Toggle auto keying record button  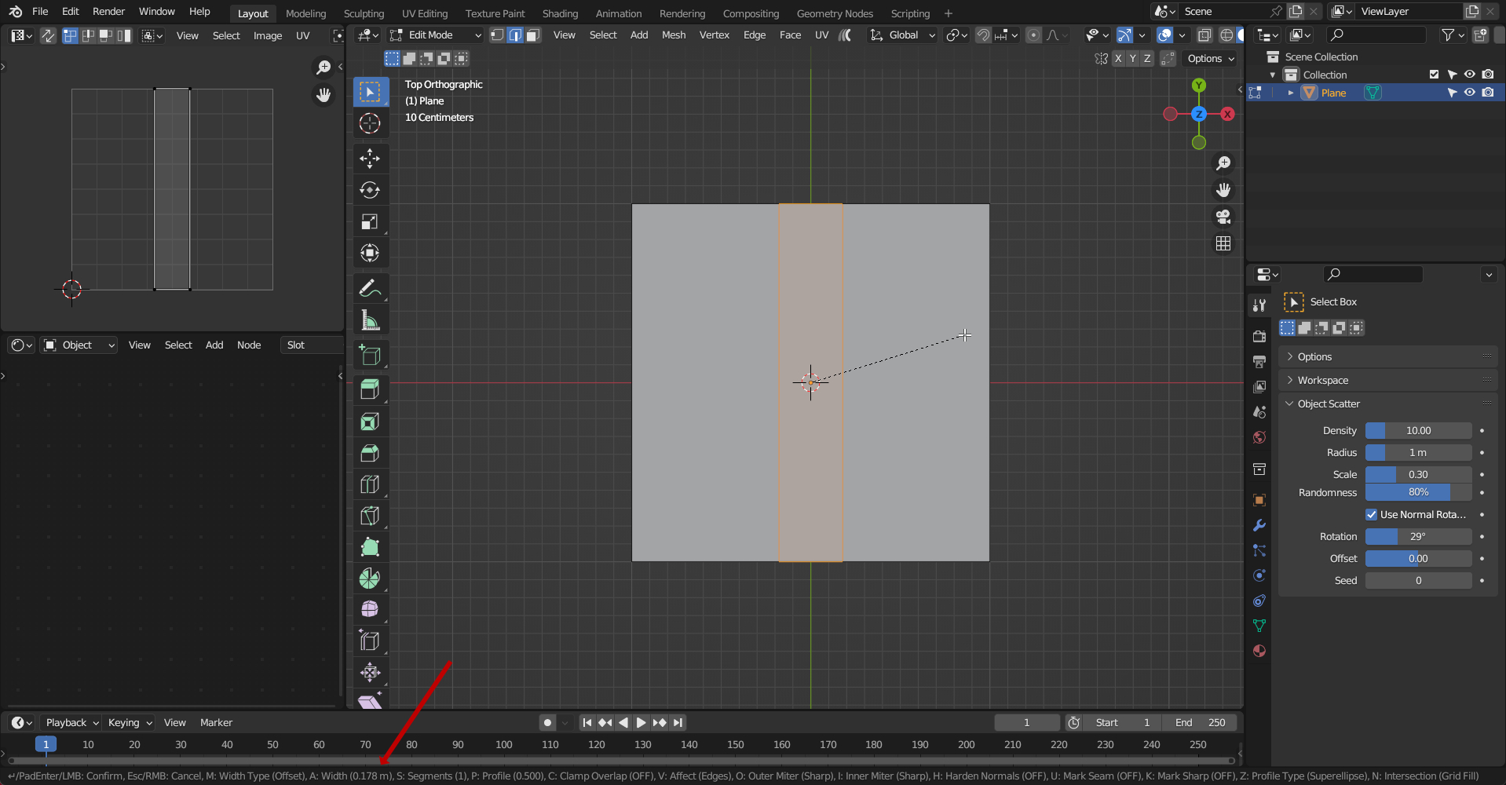(547, 722)
